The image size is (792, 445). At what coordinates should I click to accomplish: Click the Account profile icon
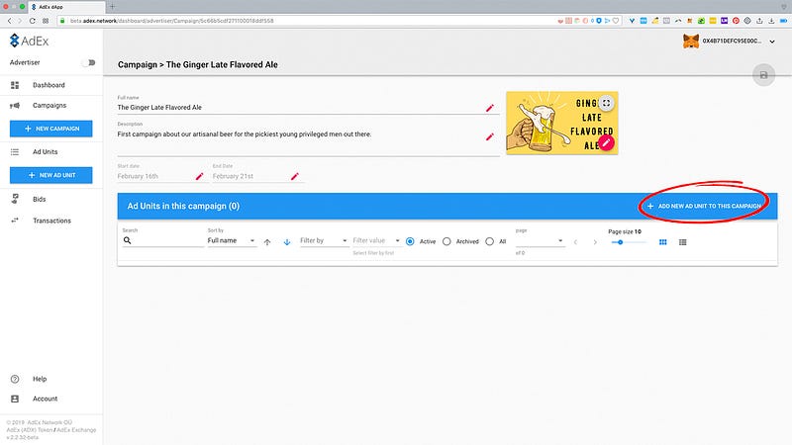click(x=15, y=399)
